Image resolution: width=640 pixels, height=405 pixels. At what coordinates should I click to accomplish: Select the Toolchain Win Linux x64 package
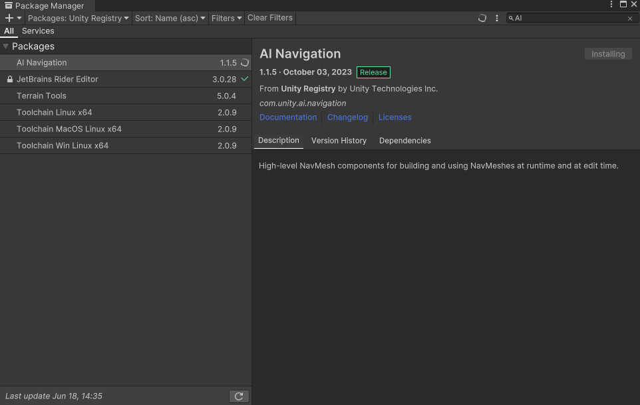click(x=126, y=145)
